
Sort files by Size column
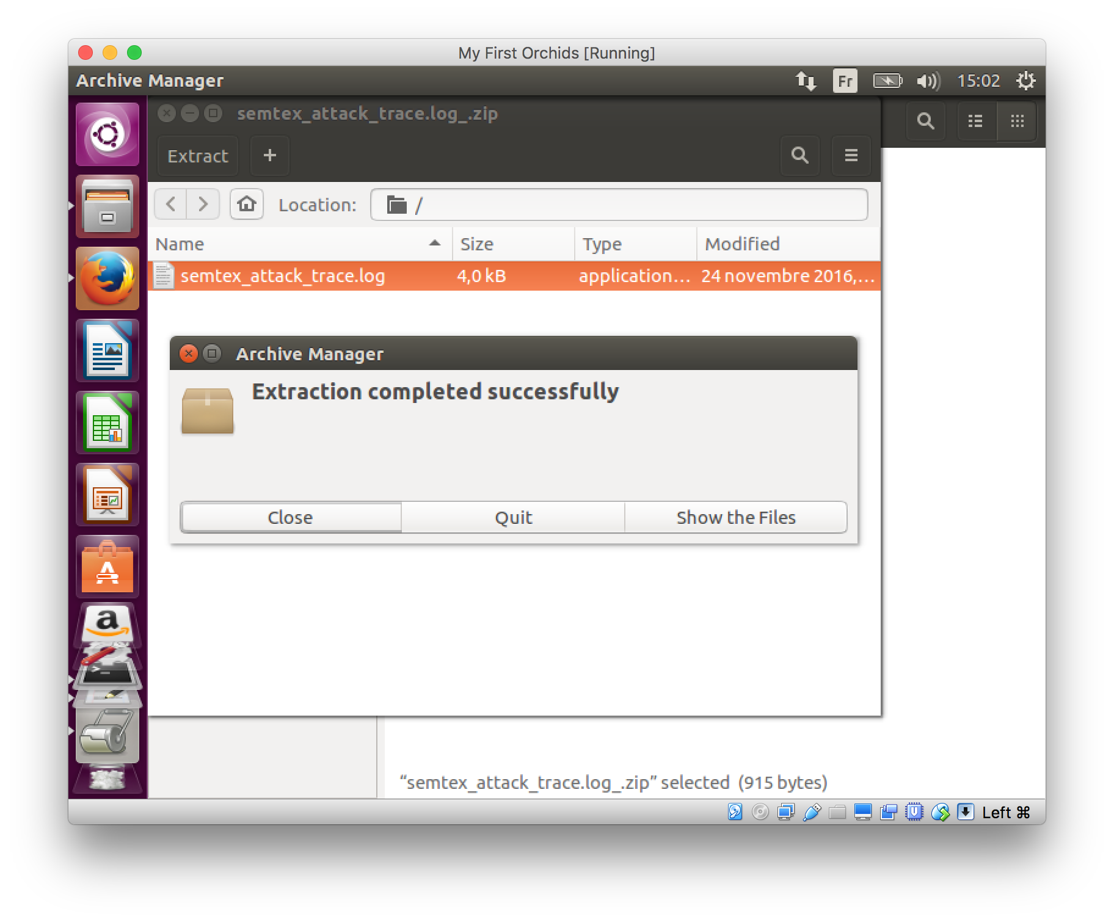[512, 244]
